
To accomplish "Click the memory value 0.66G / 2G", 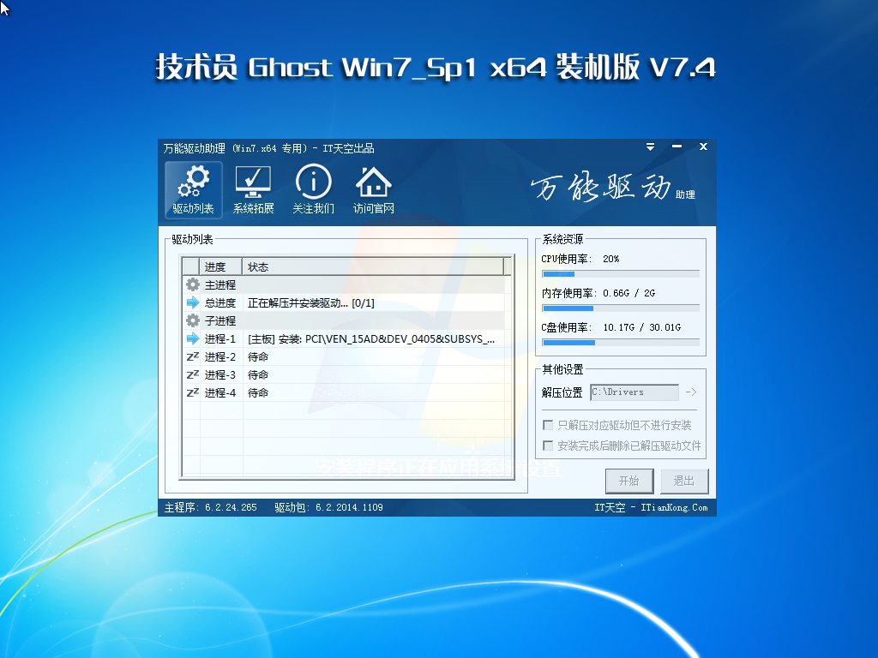I will pyautogui.click(x=628, y=293).
